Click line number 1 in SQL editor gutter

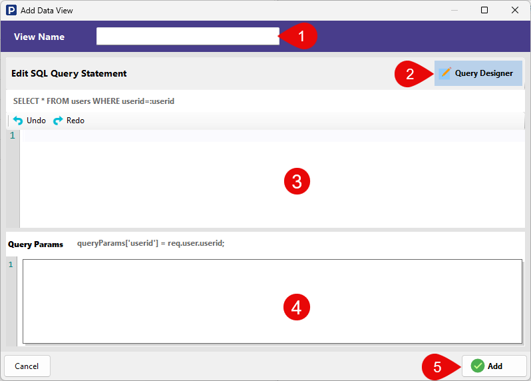[13, 136]
